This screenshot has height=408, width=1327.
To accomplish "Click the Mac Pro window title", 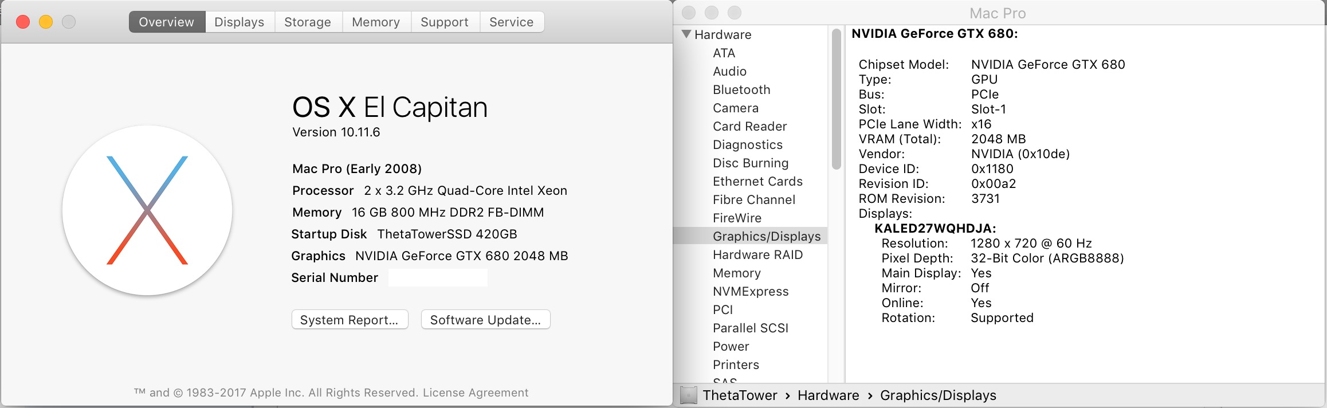I will point(998,13).
